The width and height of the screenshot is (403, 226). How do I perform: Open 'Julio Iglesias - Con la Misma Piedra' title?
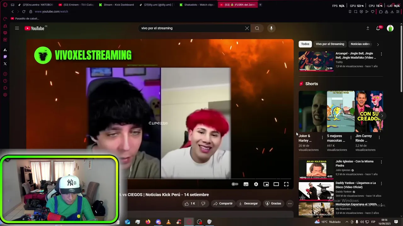[x=355, y=164]
